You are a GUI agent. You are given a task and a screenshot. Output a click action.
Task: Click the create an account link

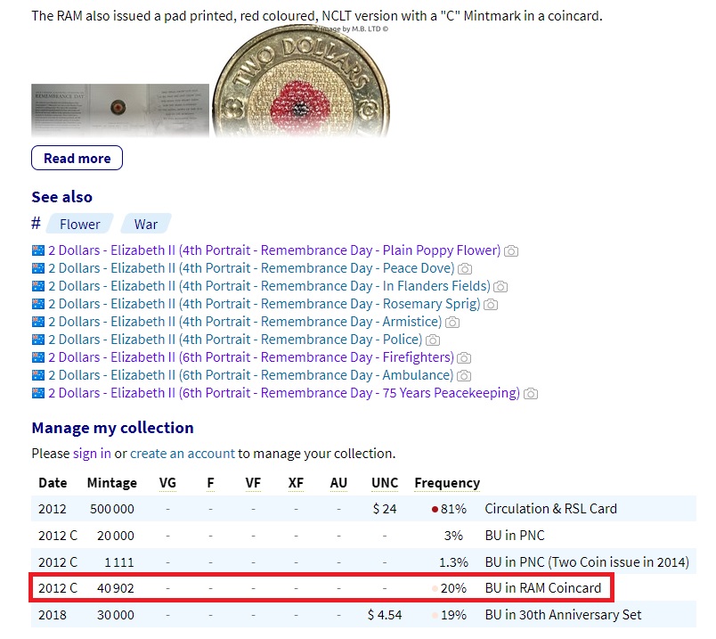point(183,454)
